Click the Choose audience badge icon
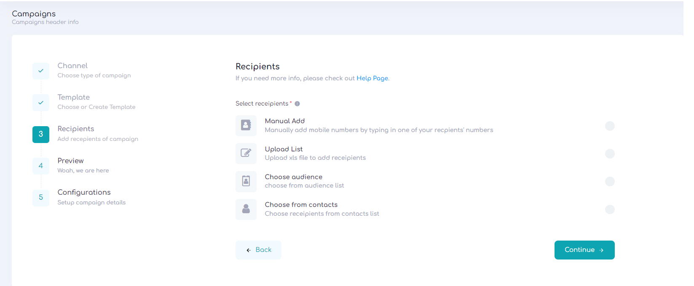This screenshot has width=694, height=286. 246,181
